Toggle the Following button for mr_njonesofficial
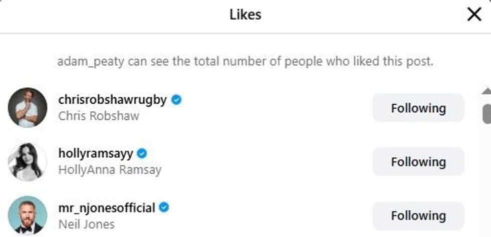Screen dimensions: 491x237 (418, 215)
